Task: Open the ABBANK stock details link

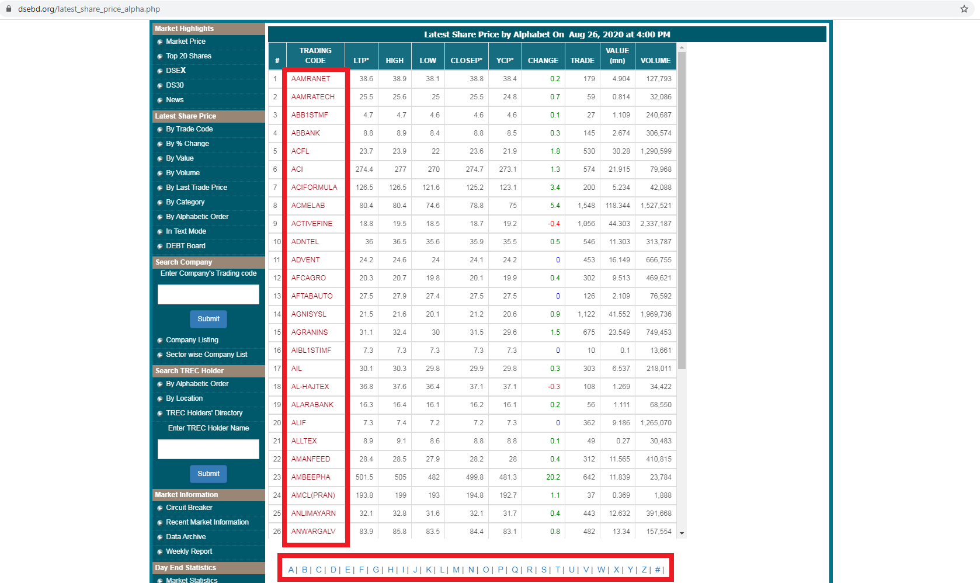Action: click(305, 133)
